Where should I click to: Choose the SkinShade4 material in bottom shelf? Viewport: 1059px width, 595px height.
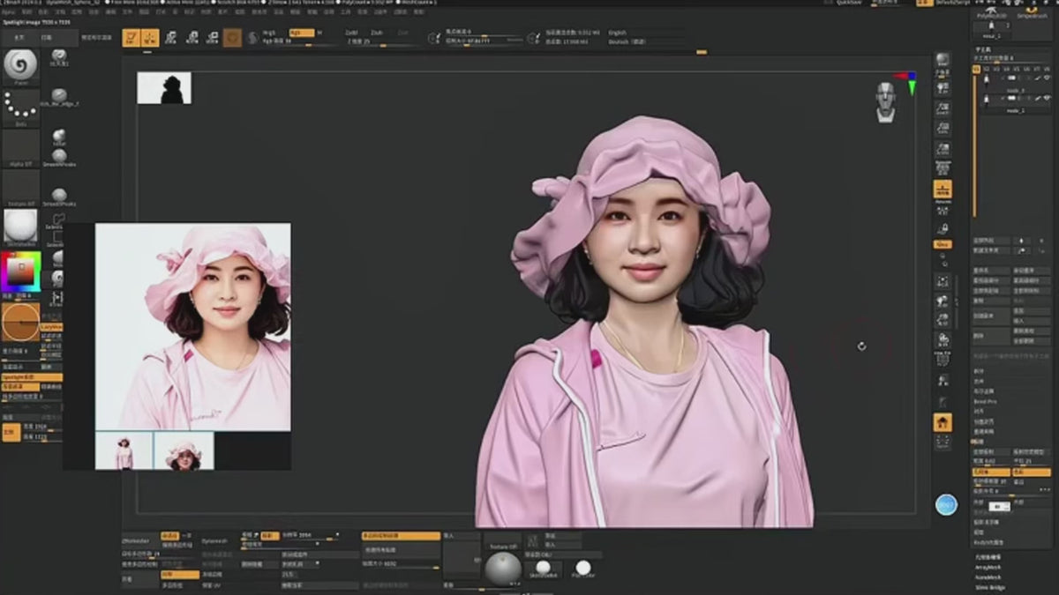click(543, 569)
